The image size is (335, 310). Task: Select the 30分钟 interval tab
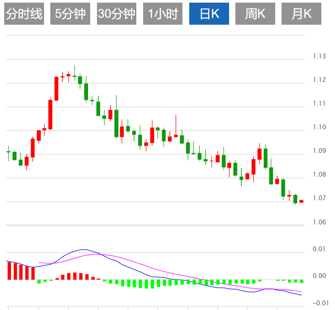click(x=116, y=14)
